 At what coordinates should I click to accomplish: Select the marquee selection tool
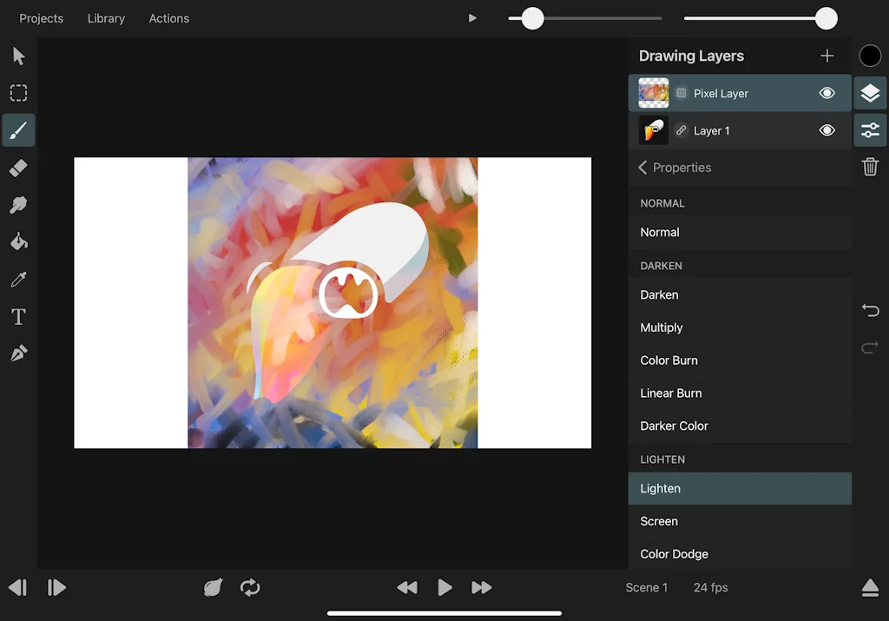click(x=18, y=93)
